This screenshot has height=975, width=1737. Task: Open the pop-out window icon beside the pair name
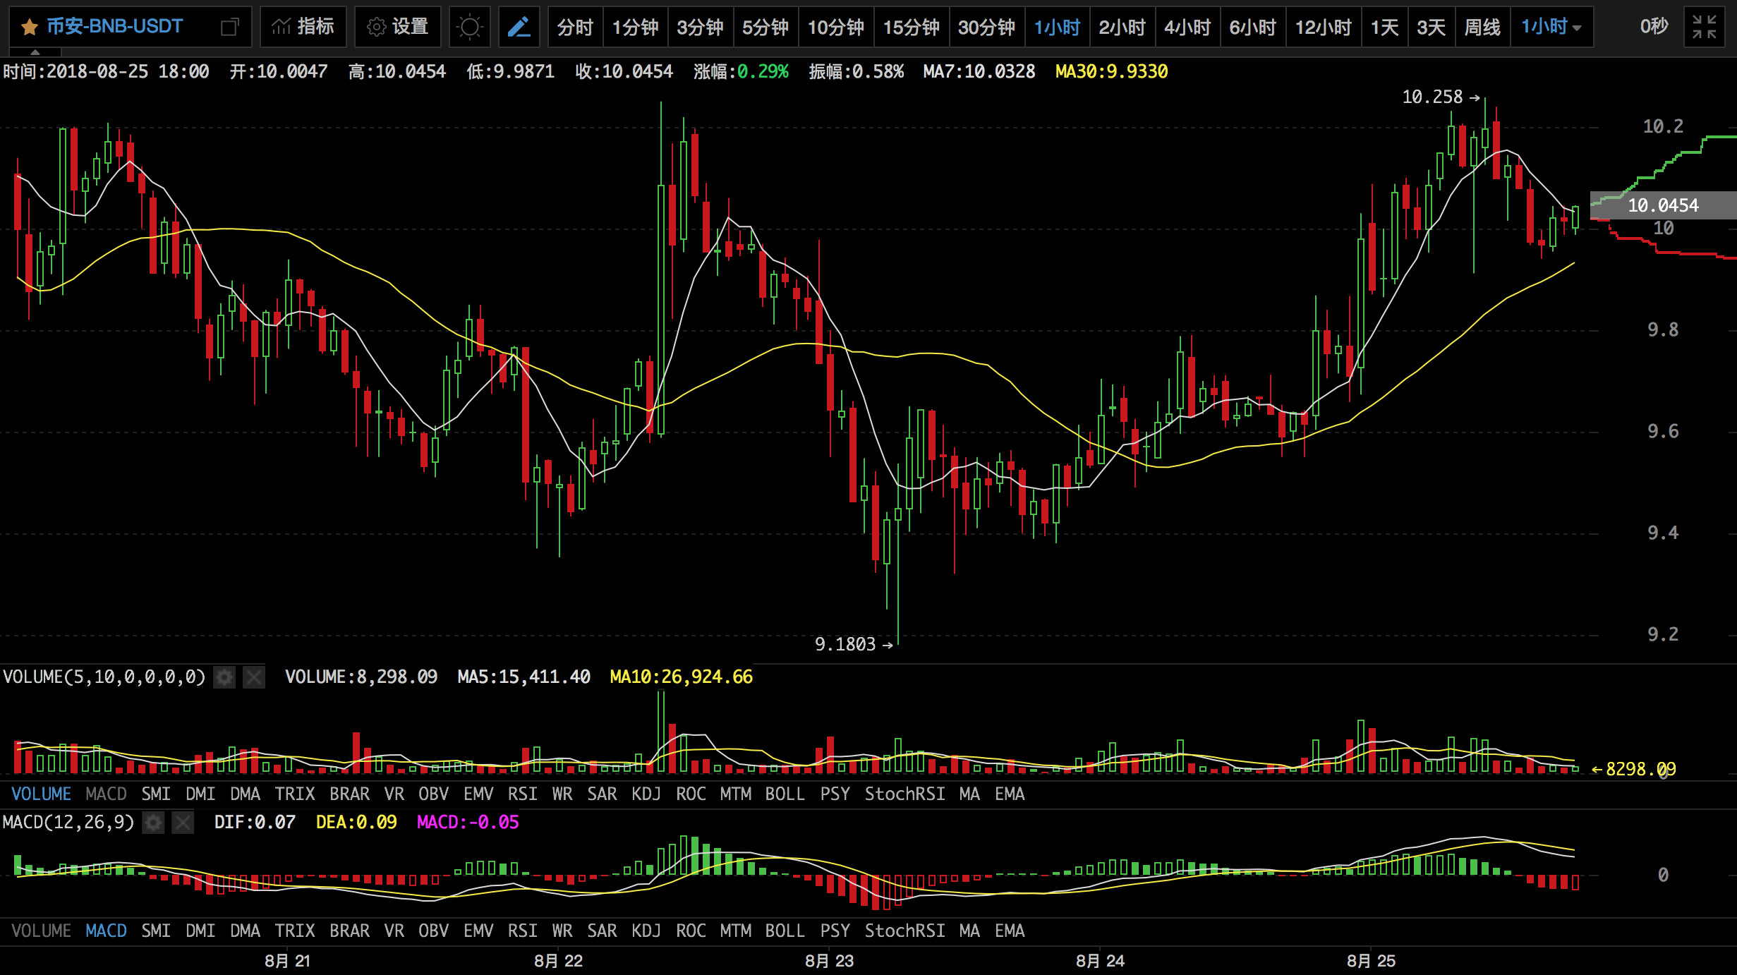[x=229, y=28]
